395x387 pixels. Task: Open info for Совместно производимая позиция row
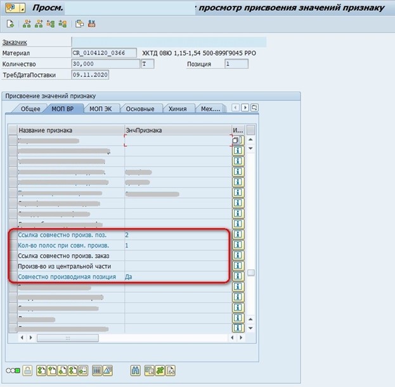[x=238, y=276]
